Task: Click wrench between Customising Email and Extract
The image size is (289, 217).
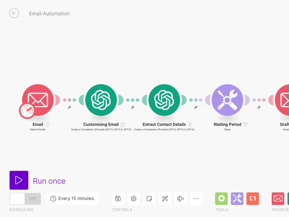Action: click(133, 107)
